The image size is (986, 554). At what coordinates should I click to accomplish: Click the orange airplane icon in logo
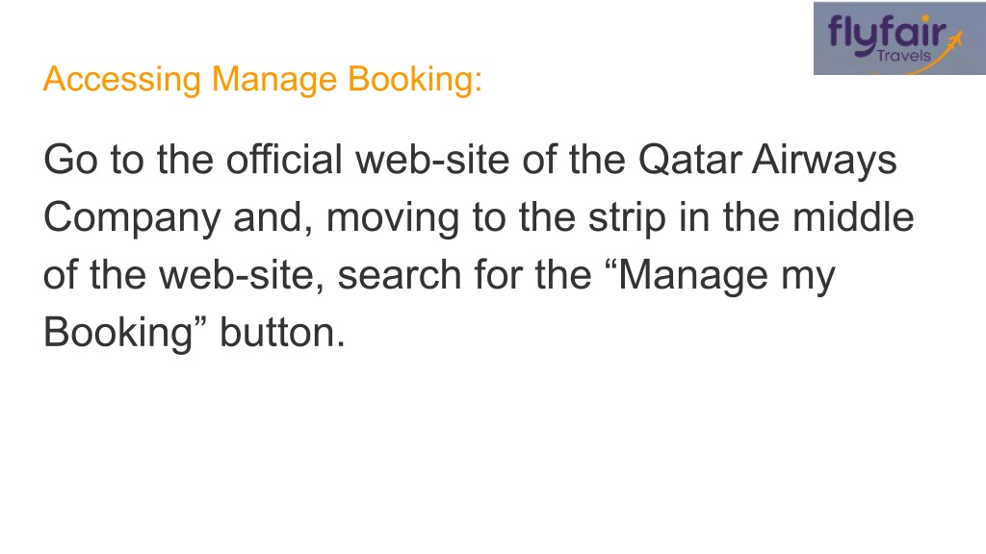pos(954,42)
